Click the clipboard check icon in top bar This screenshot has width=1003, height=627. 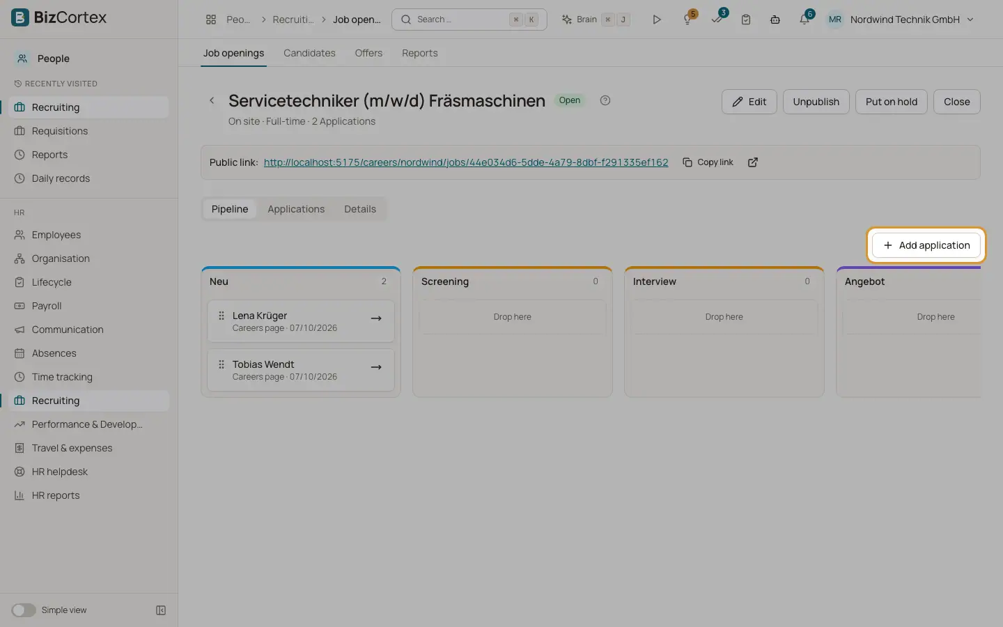[x=746, y=20]
